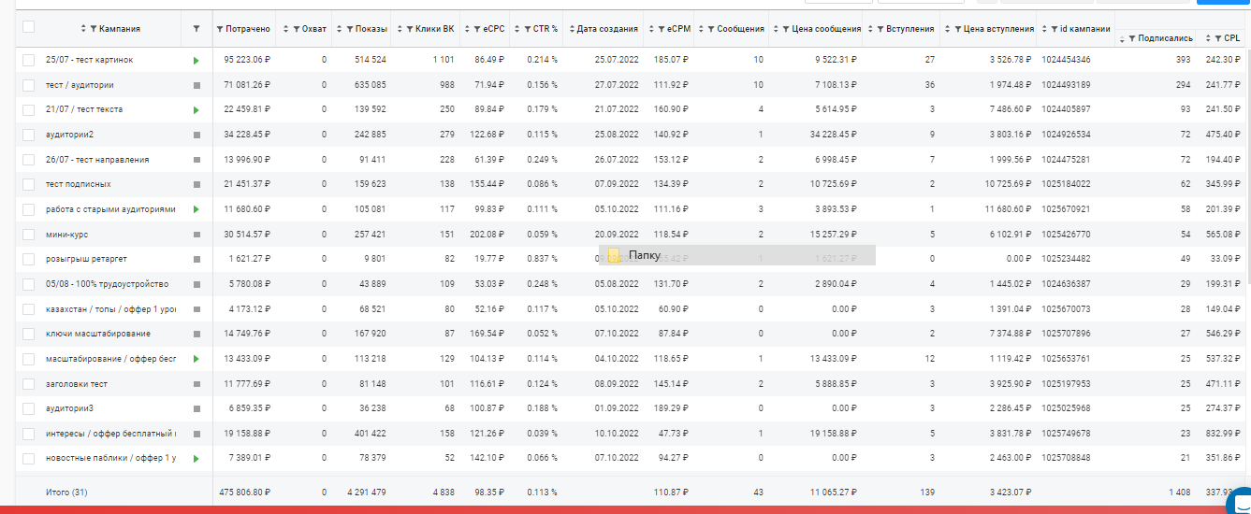Open the status column filter icon
The width and height of the screenshot is (1251, 514).
click(196, 29)
